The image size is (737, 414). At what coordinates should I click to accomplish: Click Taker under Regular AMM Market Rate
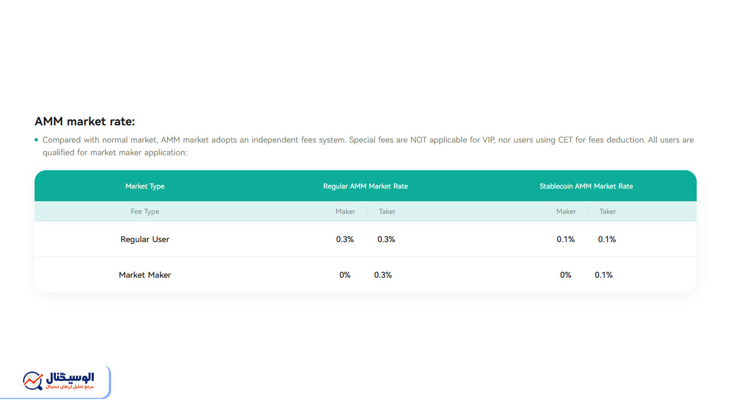[x=387, y=212]
